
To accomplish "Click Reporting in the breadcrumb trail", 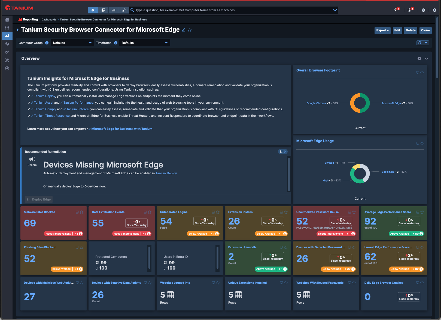I will (x=30, y=19).
